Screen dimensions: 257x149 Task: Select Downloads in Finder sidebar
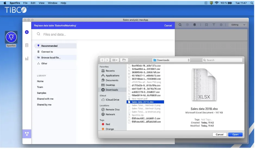[112, 90]
